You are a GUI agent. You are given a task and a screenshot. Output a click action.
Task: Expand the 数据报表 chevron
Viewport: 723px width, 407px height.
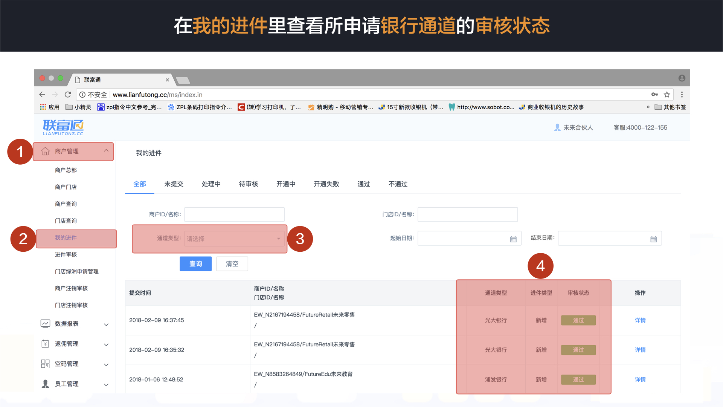click(x=106, y=324)
